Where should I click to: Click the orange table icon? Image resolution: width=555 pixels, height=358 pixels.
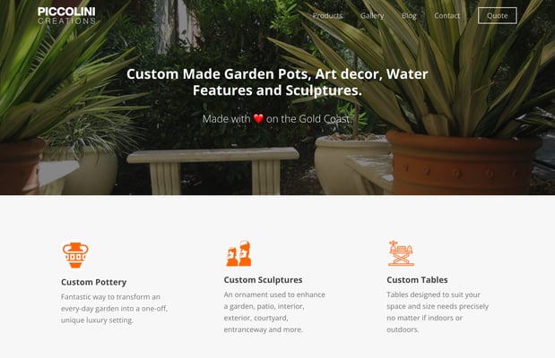point(401,253)
